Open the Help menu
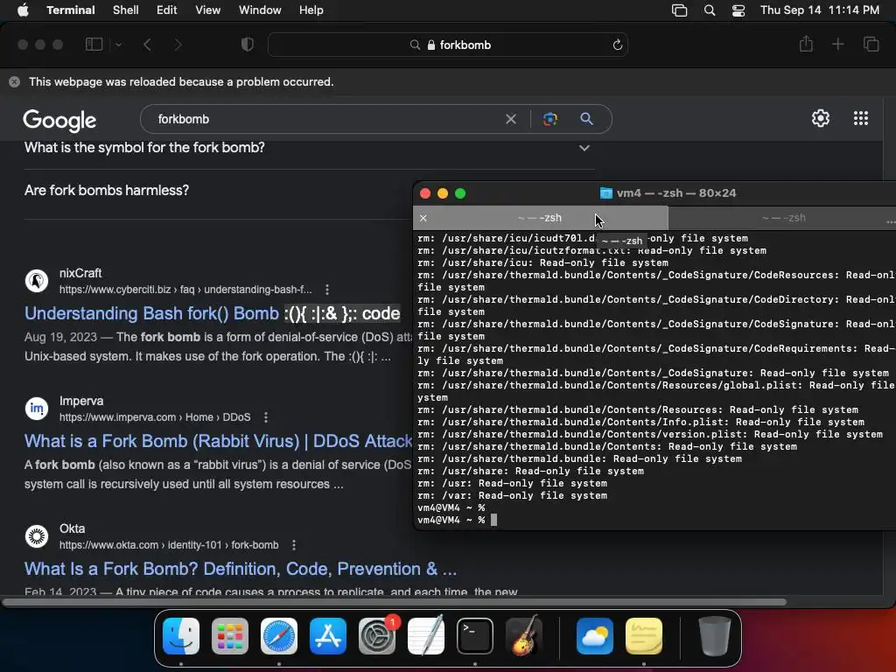 tap(311, 10)
